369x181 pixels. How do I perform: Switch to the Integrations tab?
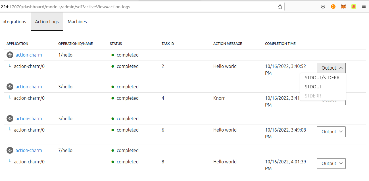14,22
